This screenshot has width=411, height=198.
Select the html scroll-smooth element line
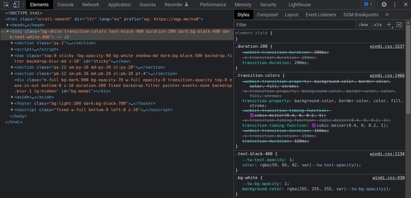104,19
